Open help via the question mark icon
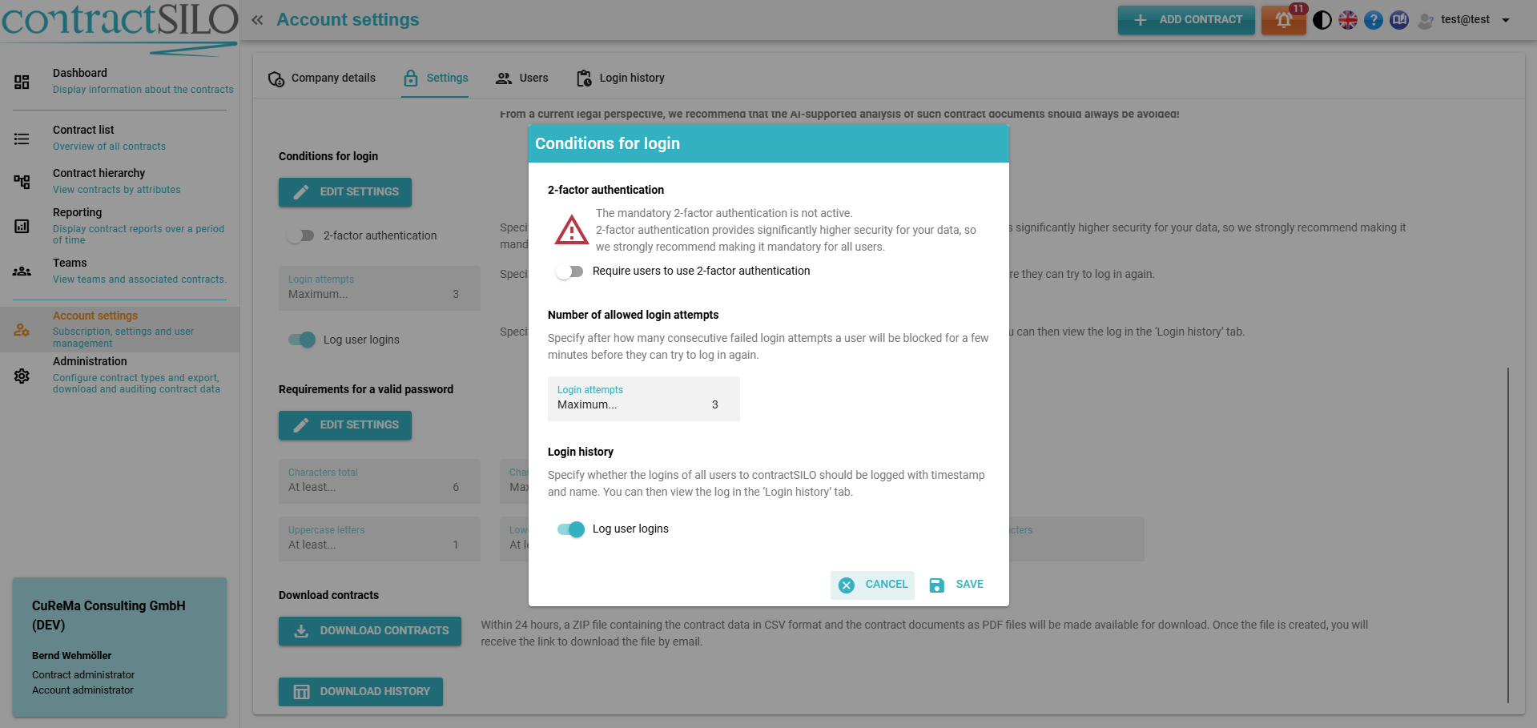This screenshot has height=728, width=1537. click(x=1373, y=19)
